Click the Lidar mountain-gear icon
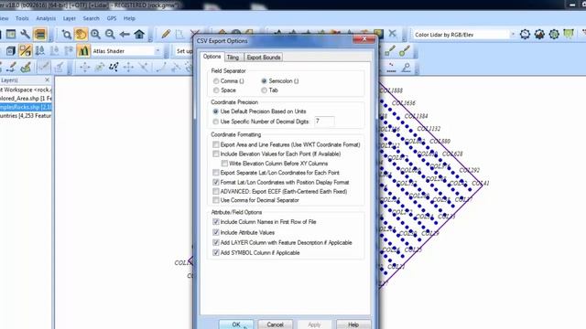This screenshot has width=586, height=329. pos(539,35)
